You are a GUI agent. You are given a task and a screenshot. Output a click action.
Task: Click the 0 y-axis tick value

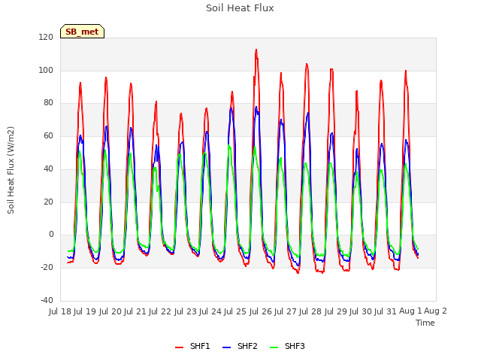(x=51, y=235)
